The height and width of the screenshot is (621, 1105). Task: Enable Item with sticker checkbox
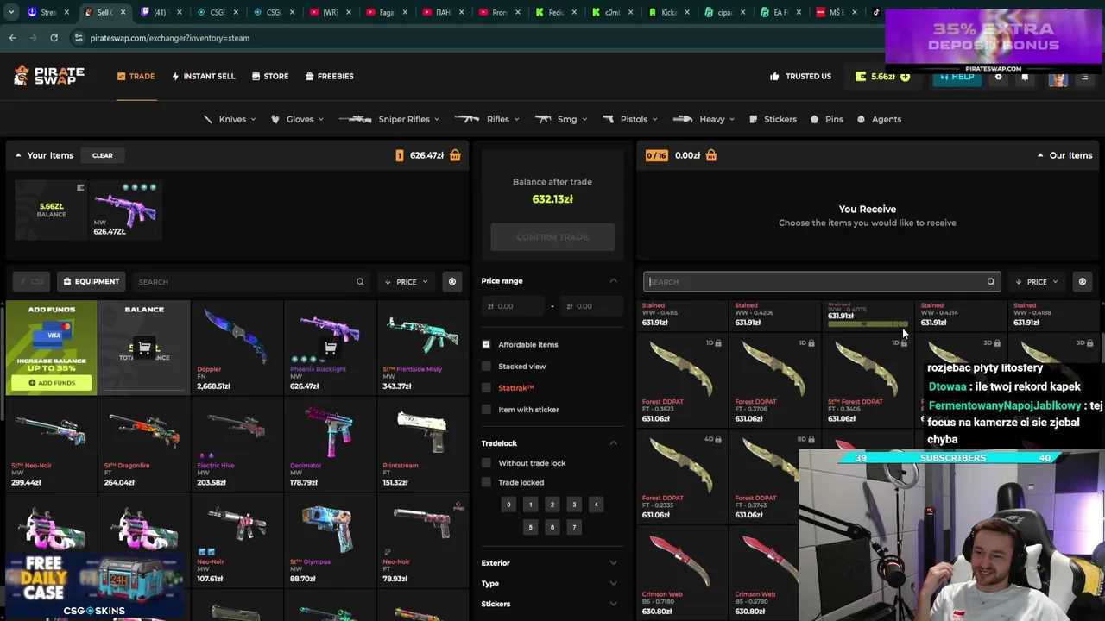coord(486,410)
